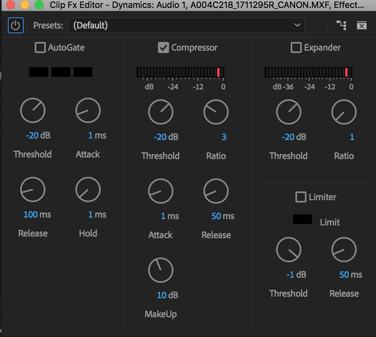
Task: Click the Limiter Limit indicator LED
Action: [303, 219]
